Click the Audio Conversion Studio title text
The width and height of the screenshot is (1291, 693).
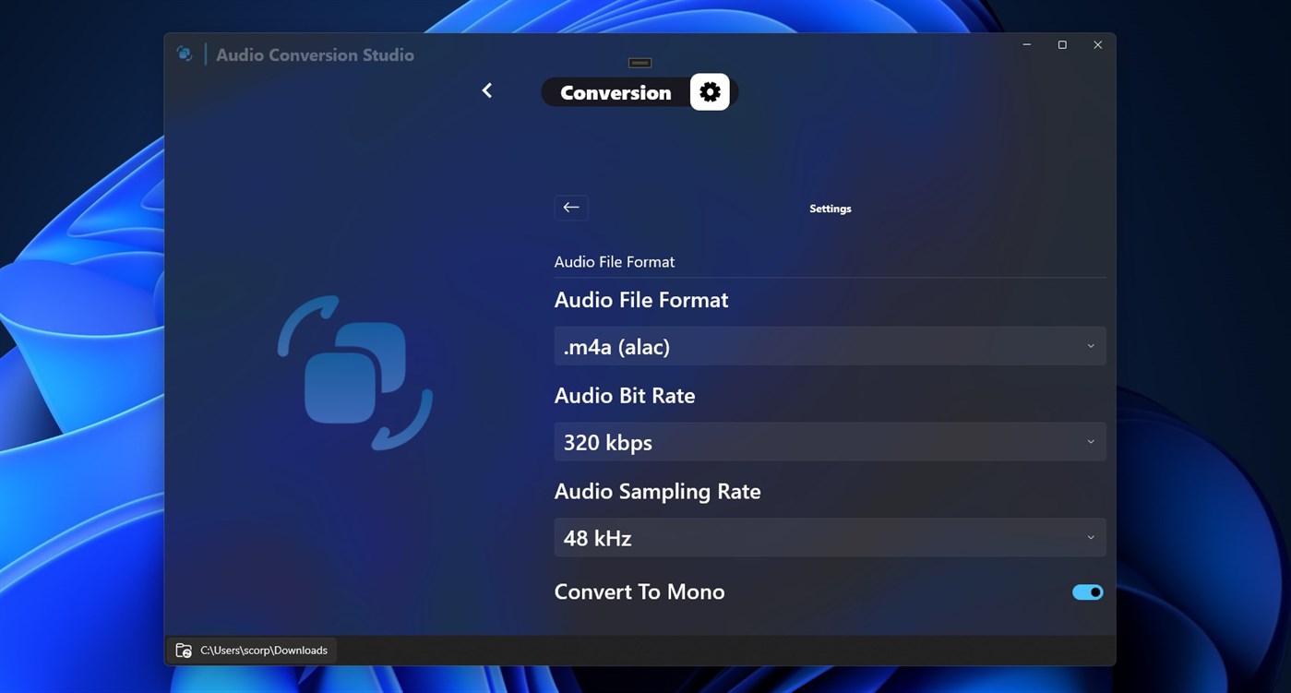coord(316,54)
